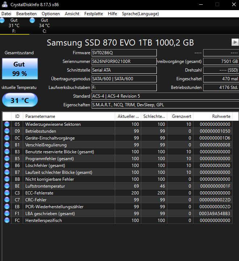Image resolution: width=239 pixels, height=261 pixels.
Task: Click the Eingeschaltet value 470 mal
Action: tap(221, 79)
